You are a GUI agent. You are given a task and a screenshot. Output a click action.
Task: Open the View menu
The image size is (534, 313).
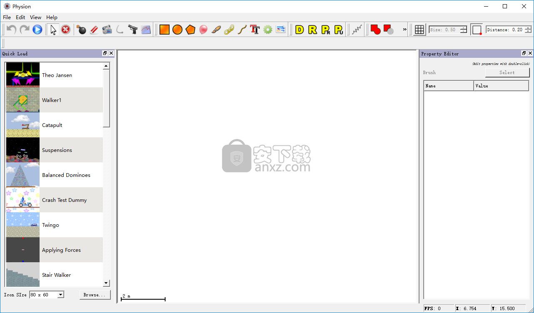pyautogui.click(x=35, y=17)
